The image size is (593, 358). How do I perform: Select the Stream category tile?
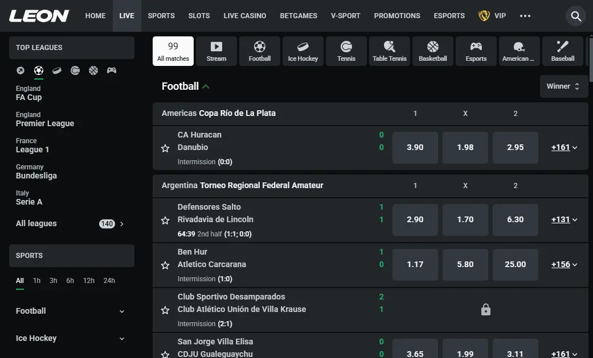tap(216, 51)
